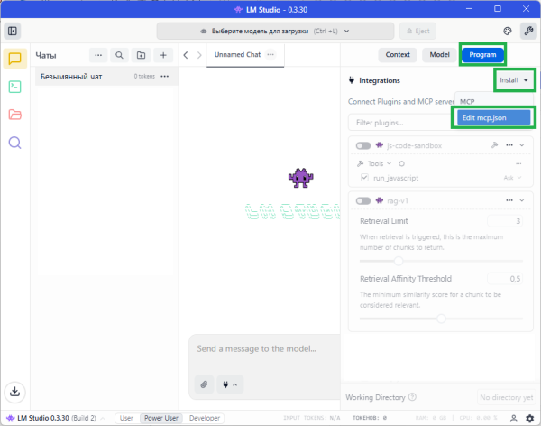
Task: Edit the Affinity Threshold value 0,5
Action: pos(505,279)
